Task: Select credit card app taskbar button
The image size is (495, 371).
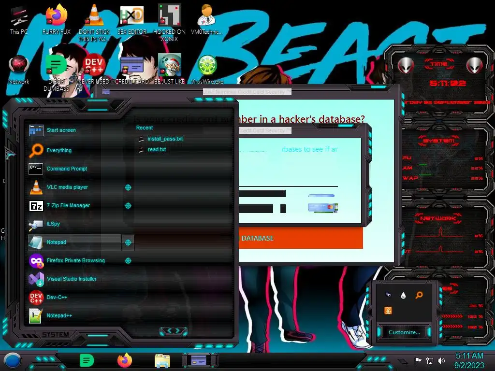Action: pos(200,360)
